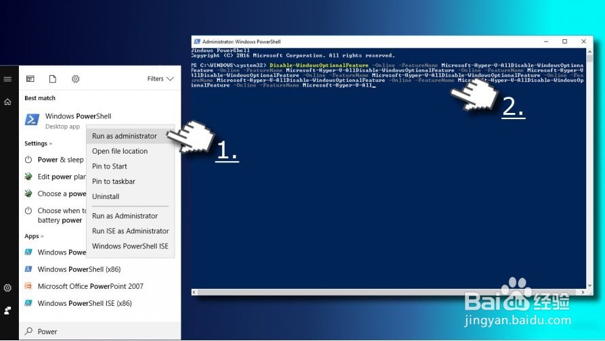Viewport: 605px width, 341px height.
Task: Open Windows PowerShell (x86) app result
Action: click(99, 269)
